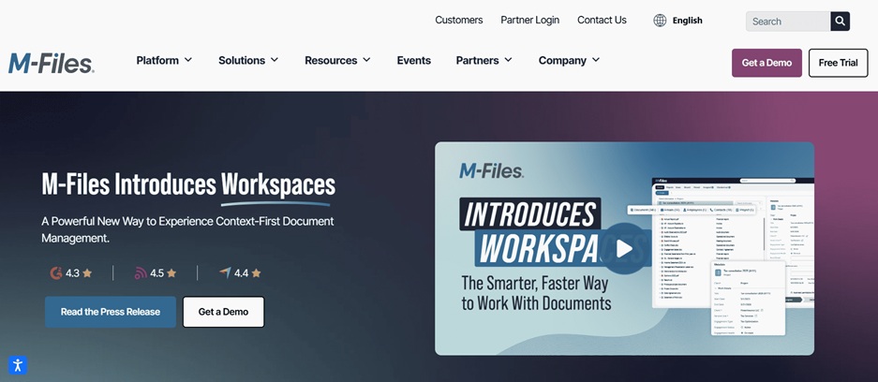The image size is (878, 382).
Task: Expand the Solutions menu
Action: tap(248, 60)
